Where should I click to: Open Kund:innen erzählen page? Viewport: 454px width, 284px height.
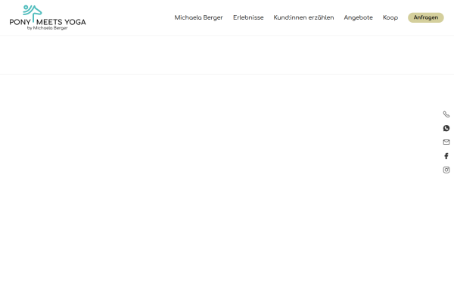303,17
